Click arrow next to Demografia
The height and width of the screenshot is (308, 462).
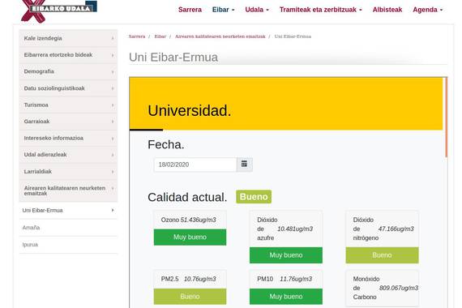pos(113,71)
